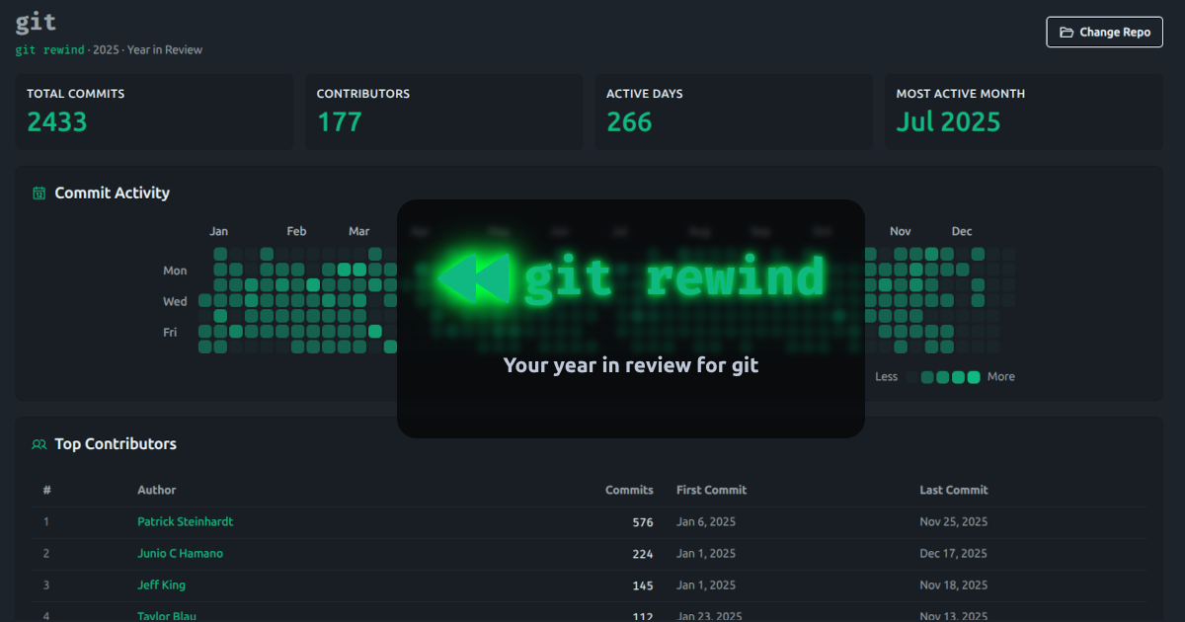
Task: Open Jeff King's contributor link
Action: pos(161,584)
